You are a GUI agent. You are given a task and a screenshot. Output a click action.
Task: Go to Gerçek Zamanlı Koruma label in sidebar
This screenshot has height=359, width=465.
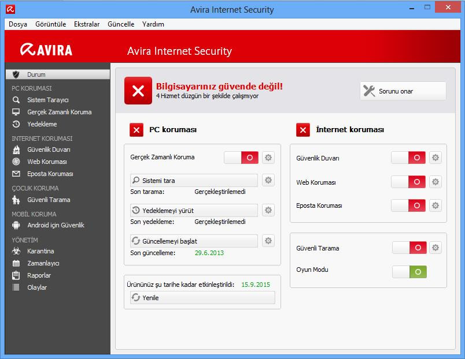click(60, 112)
